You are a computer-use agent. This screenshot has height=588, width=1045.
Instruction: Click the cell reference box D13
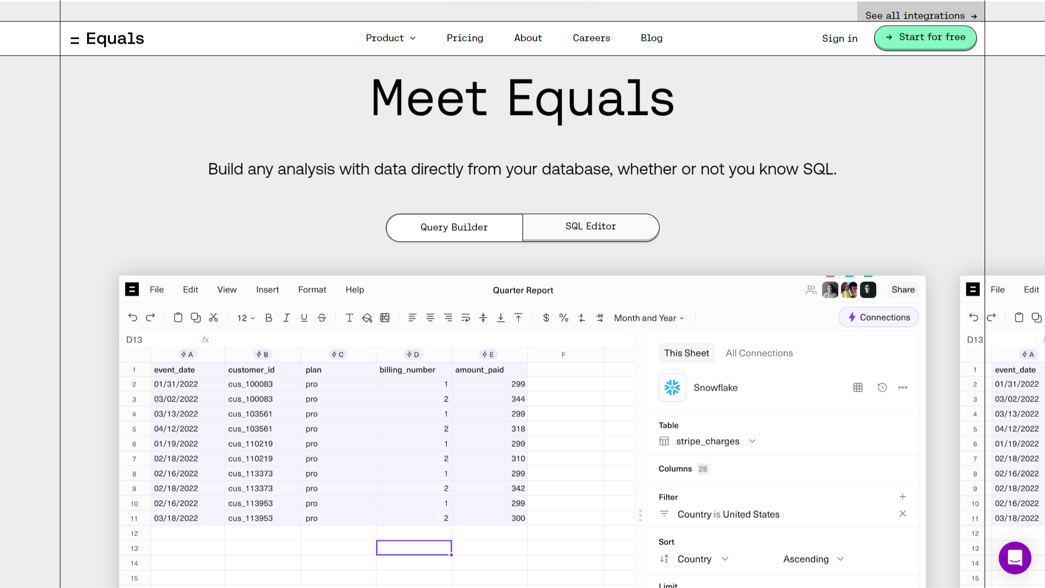(158, 339)
